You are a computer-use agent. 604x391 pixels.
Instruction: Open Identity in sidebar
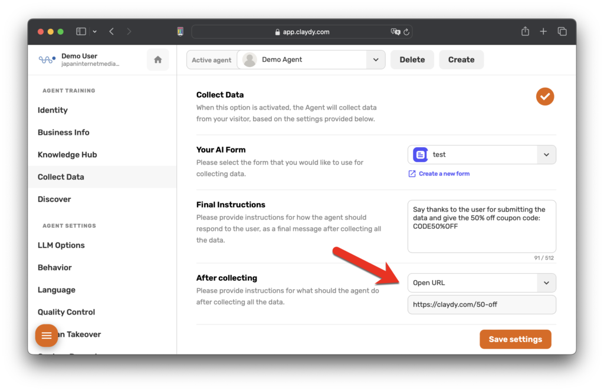coord(52,110)
